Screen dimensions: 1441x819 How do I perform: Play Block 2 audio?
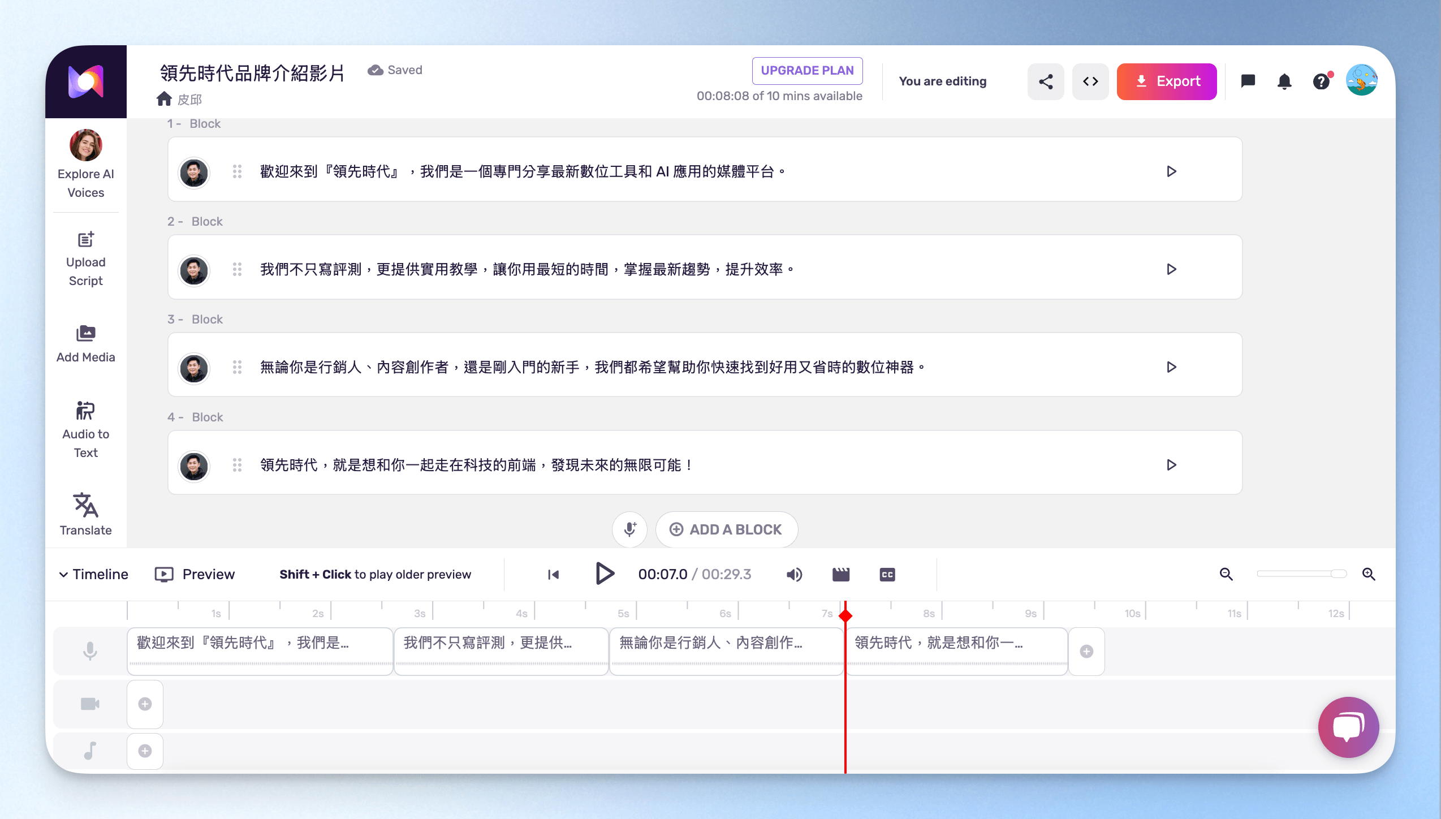(1171, 269)
